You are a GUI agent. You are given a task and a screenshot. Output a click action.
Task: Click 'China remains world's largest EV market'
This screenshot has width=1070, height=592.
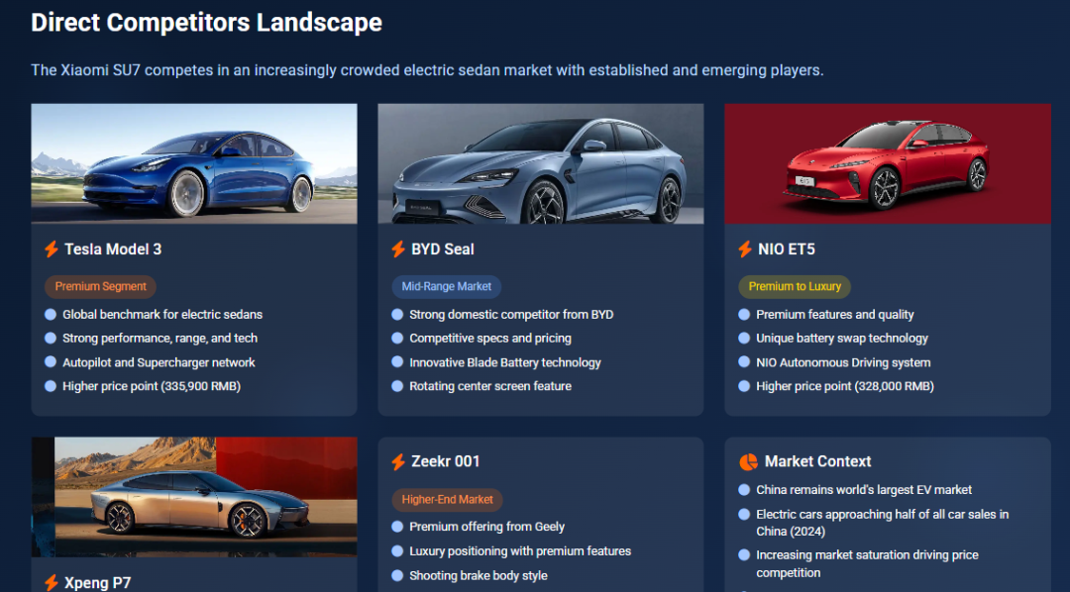click(864, 490)
